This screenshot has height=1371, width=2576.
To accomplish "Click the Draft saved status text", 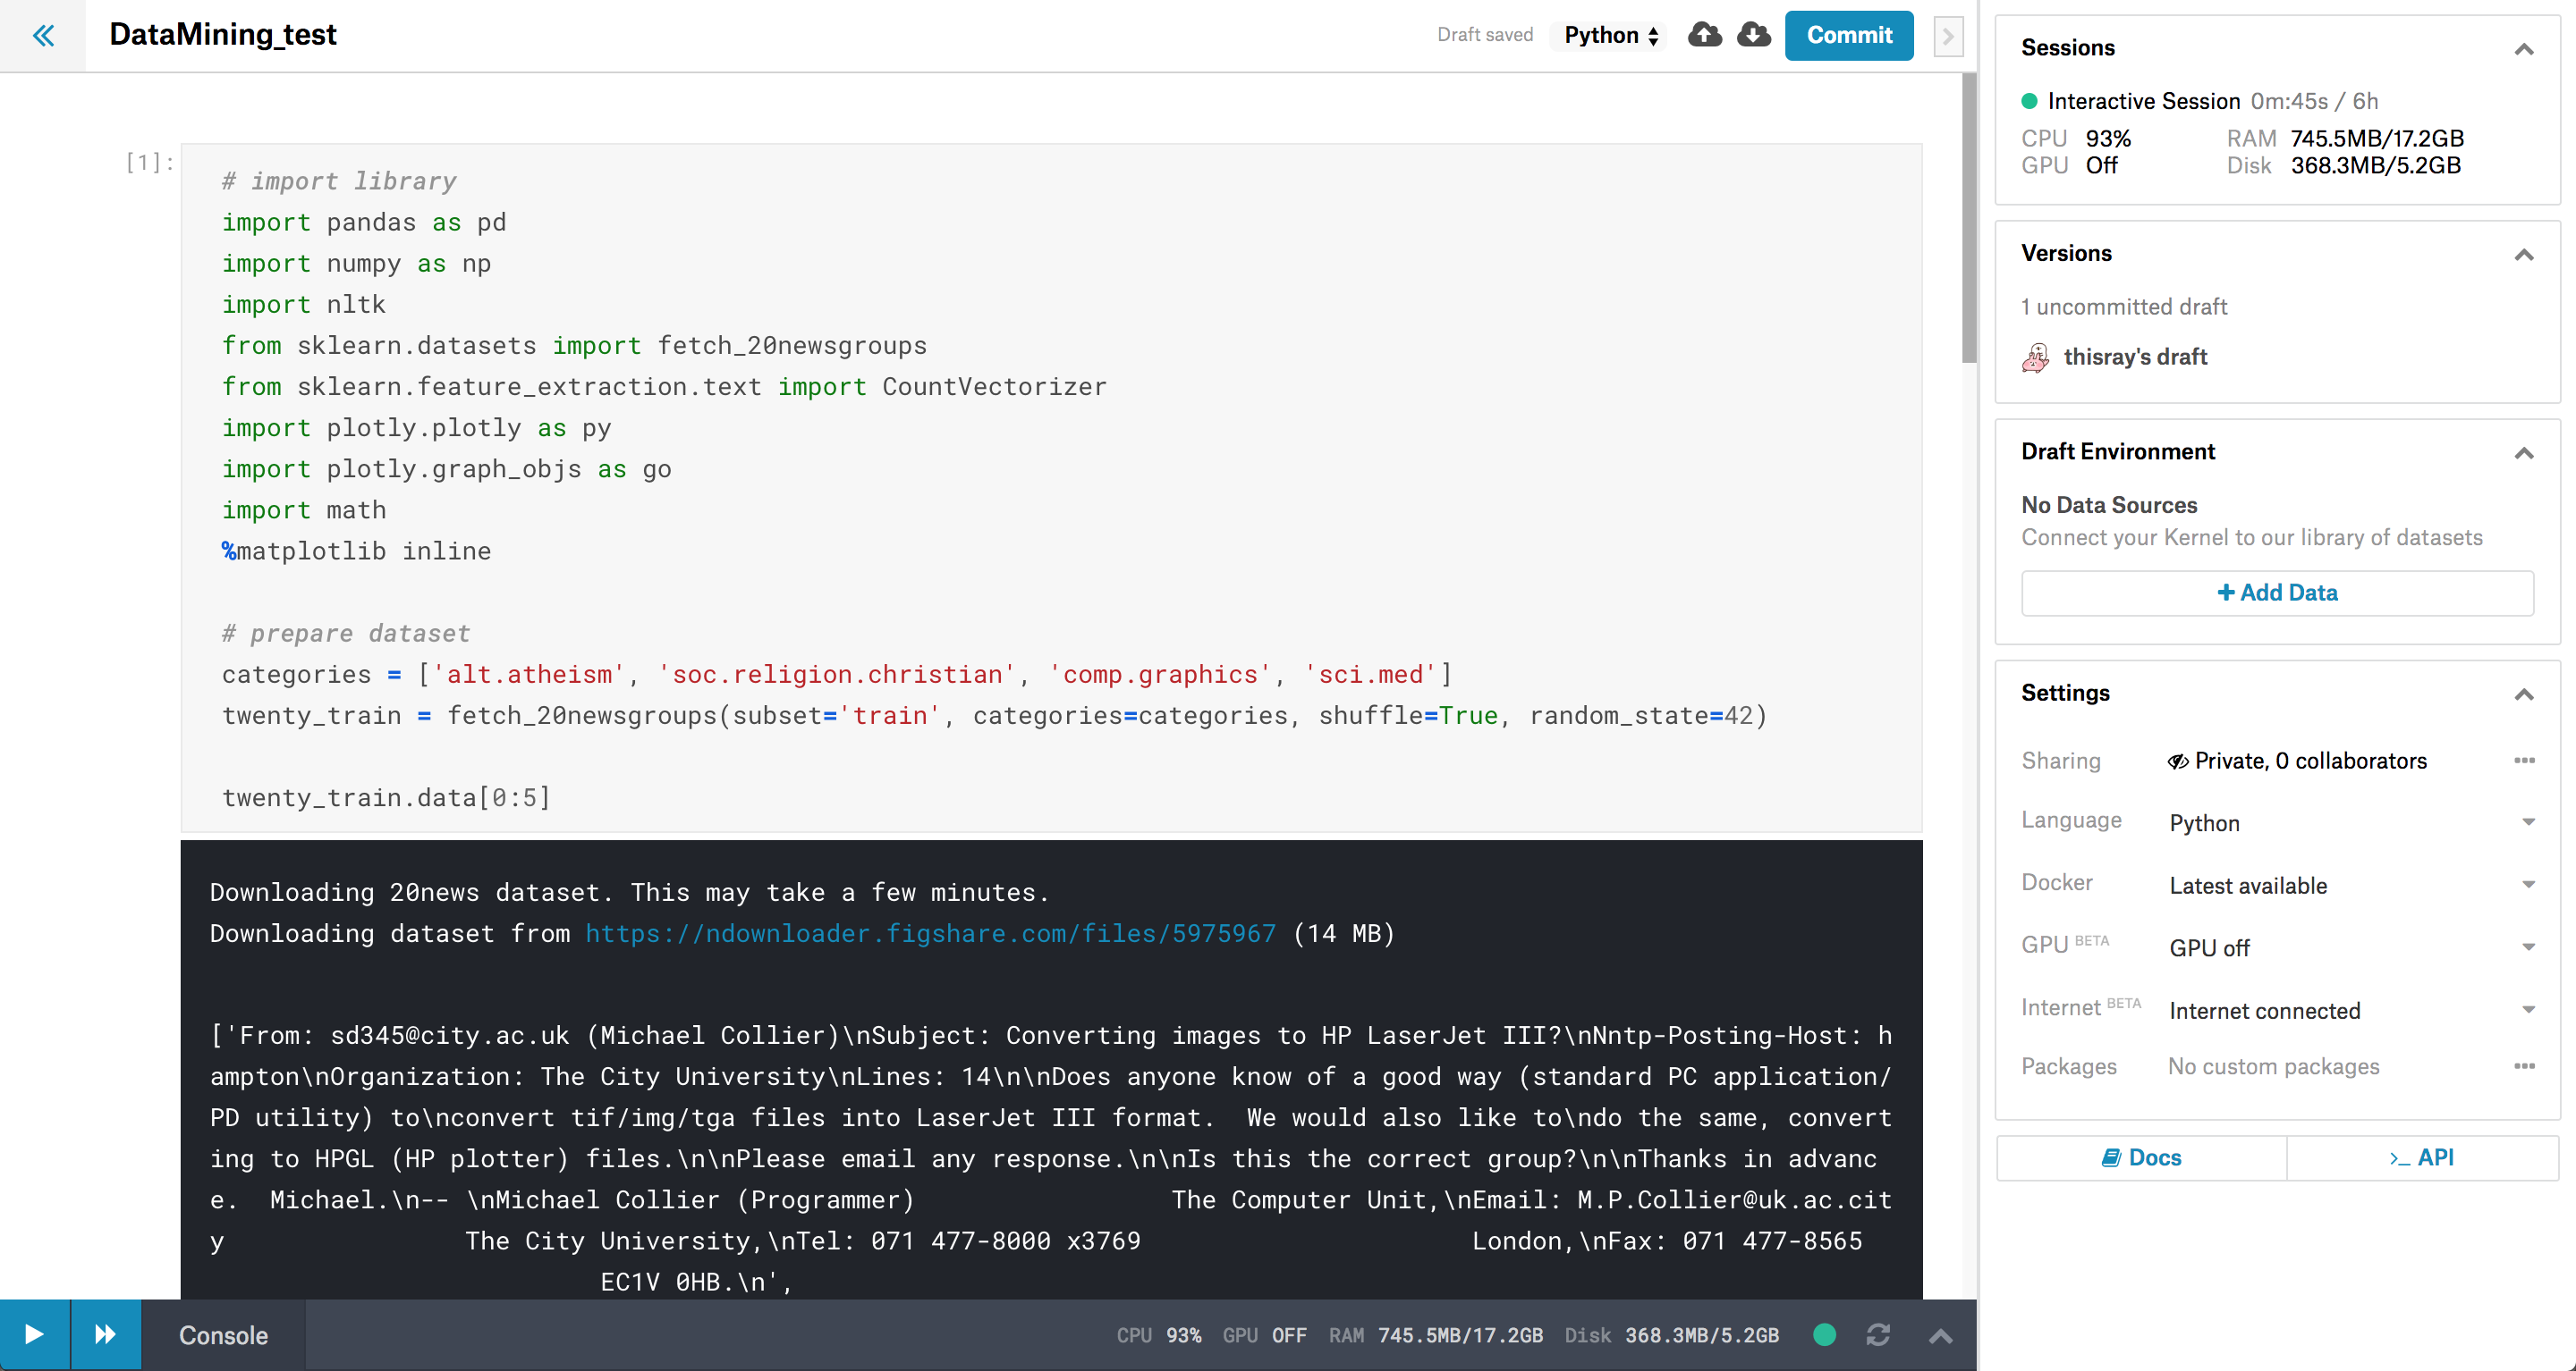I will click(1484, 35).
